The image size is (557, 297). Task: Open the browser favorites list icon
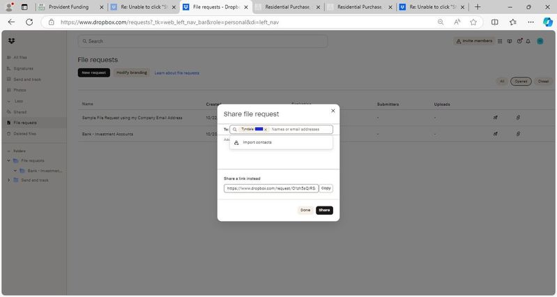pos(512,22)
